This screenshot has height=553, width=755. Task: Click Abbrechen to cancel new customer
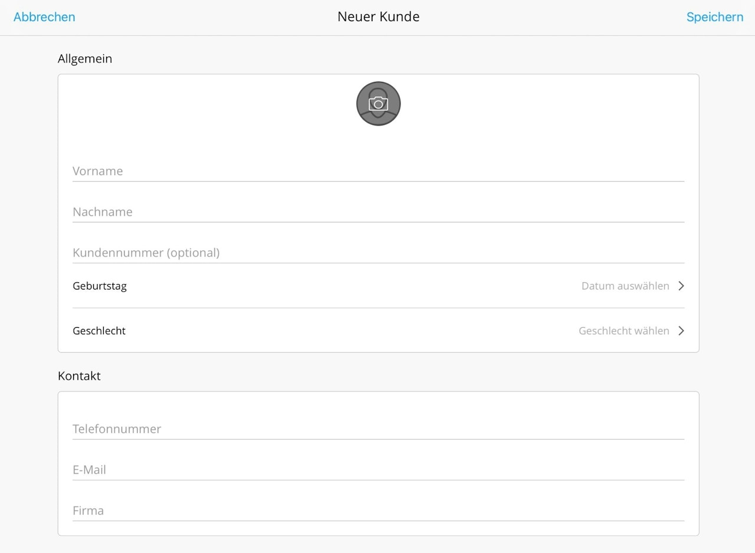(x=44, y=17)
